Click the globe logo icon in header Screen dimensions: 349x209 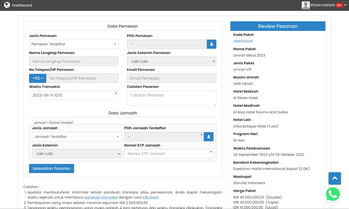click(x=7, y=5)
